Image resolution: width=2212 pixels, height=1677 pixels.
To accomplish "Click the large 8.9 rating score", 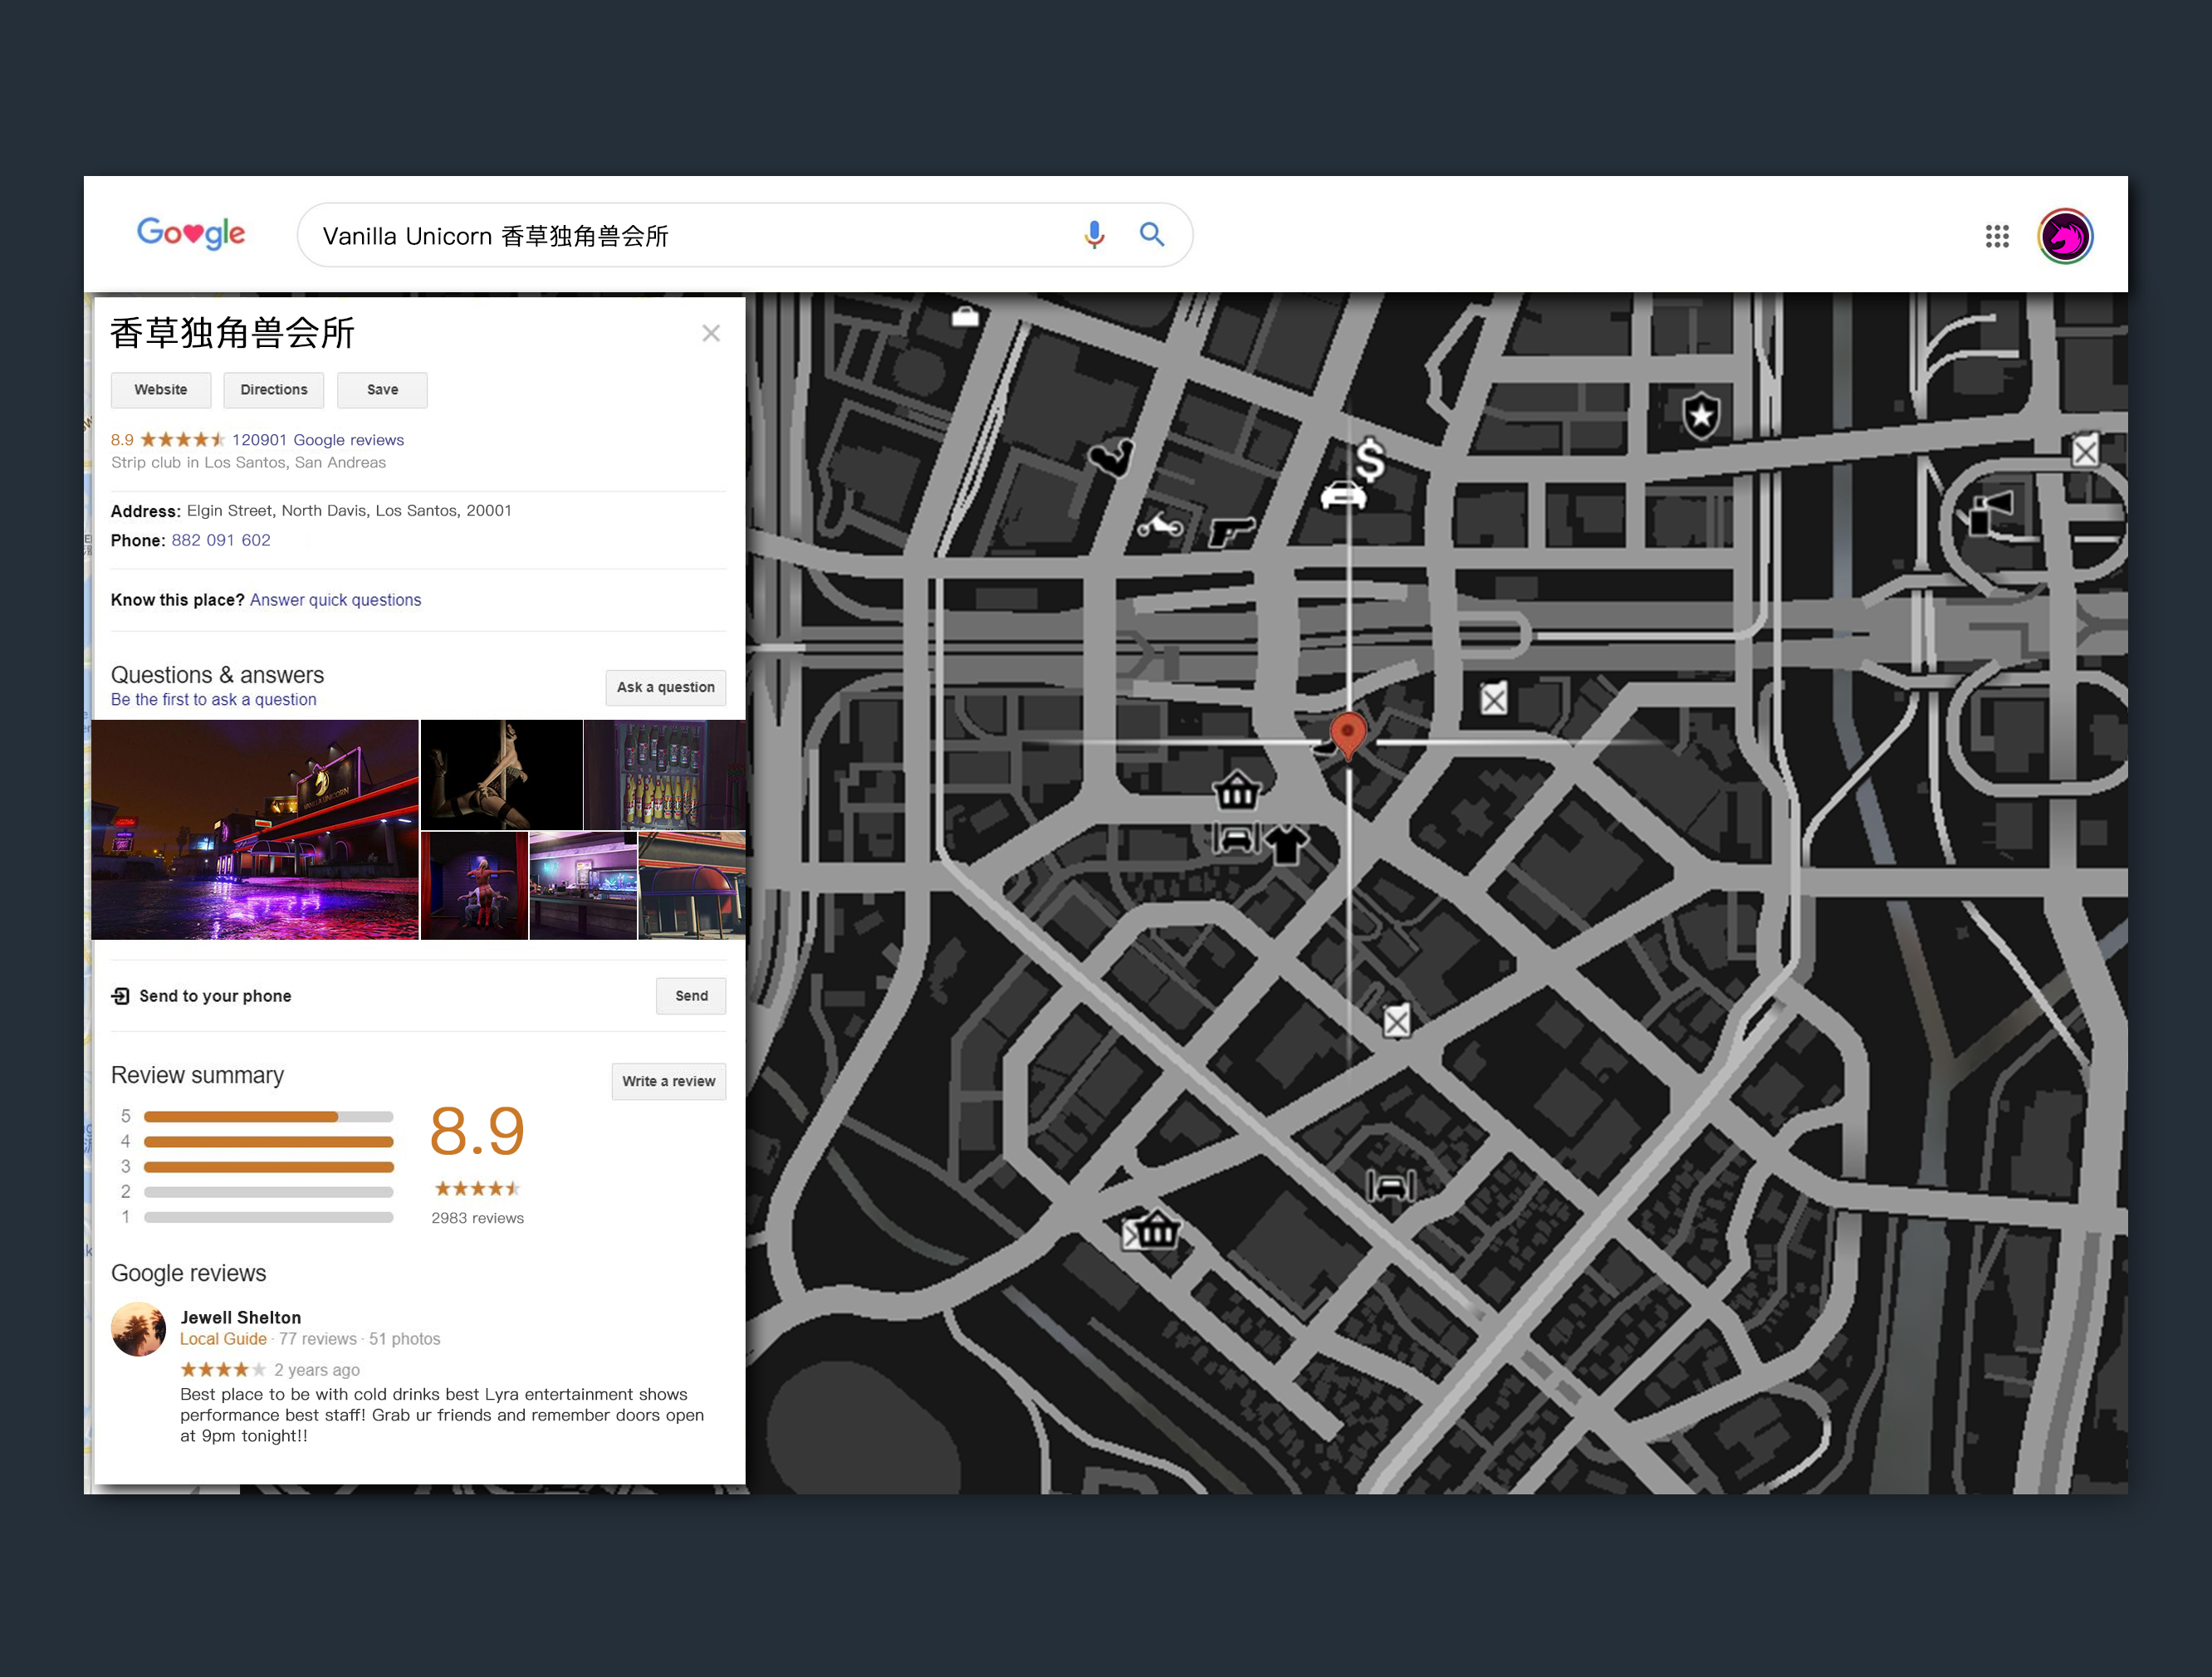I will [x=477, y=1131].
